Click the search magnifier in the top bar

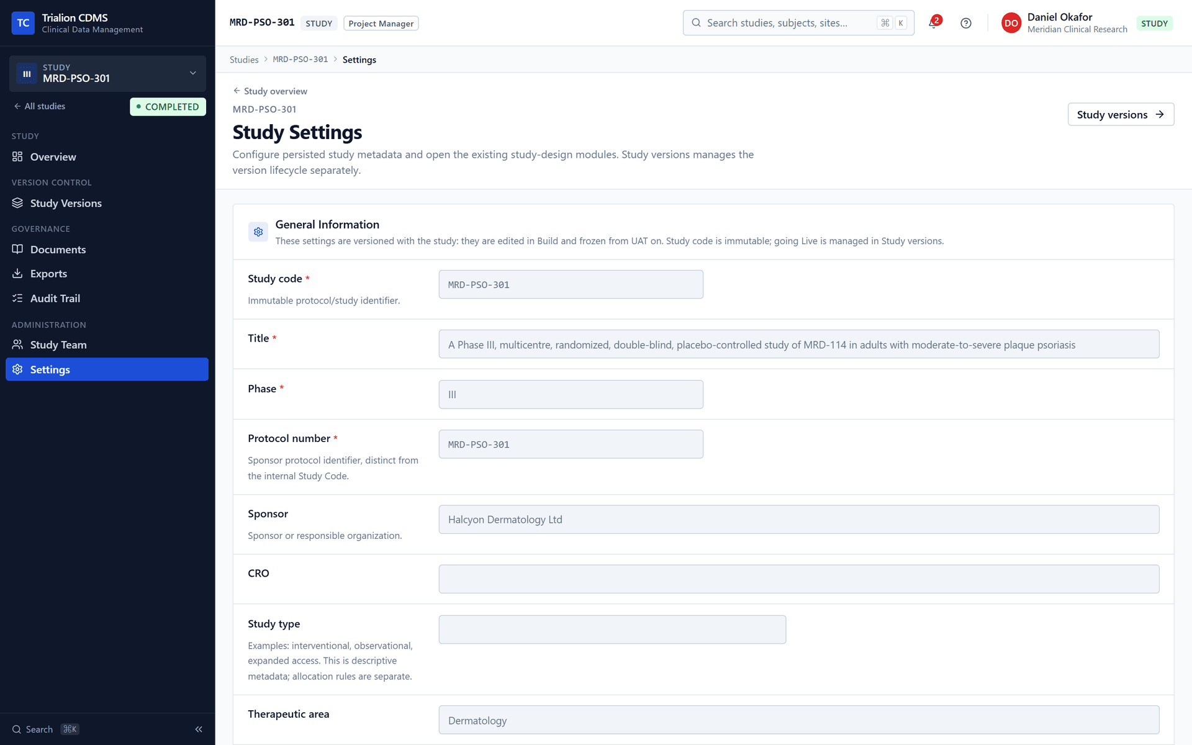[696, 23]
